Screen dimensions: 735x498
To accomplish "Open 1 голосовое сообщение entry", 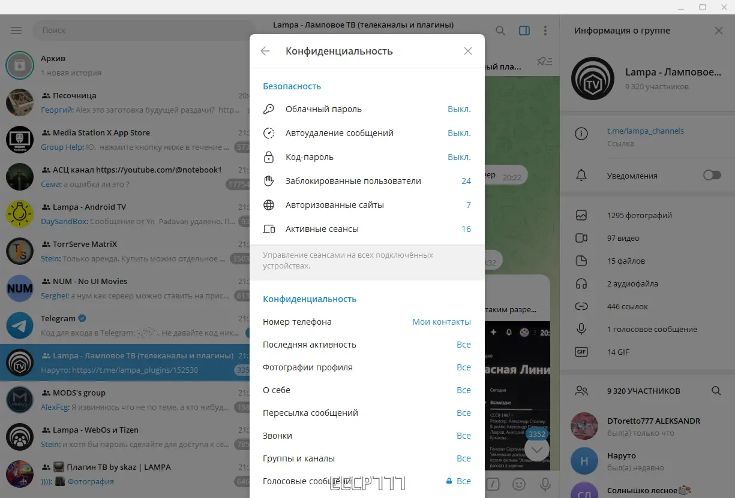I will [647, 329].
